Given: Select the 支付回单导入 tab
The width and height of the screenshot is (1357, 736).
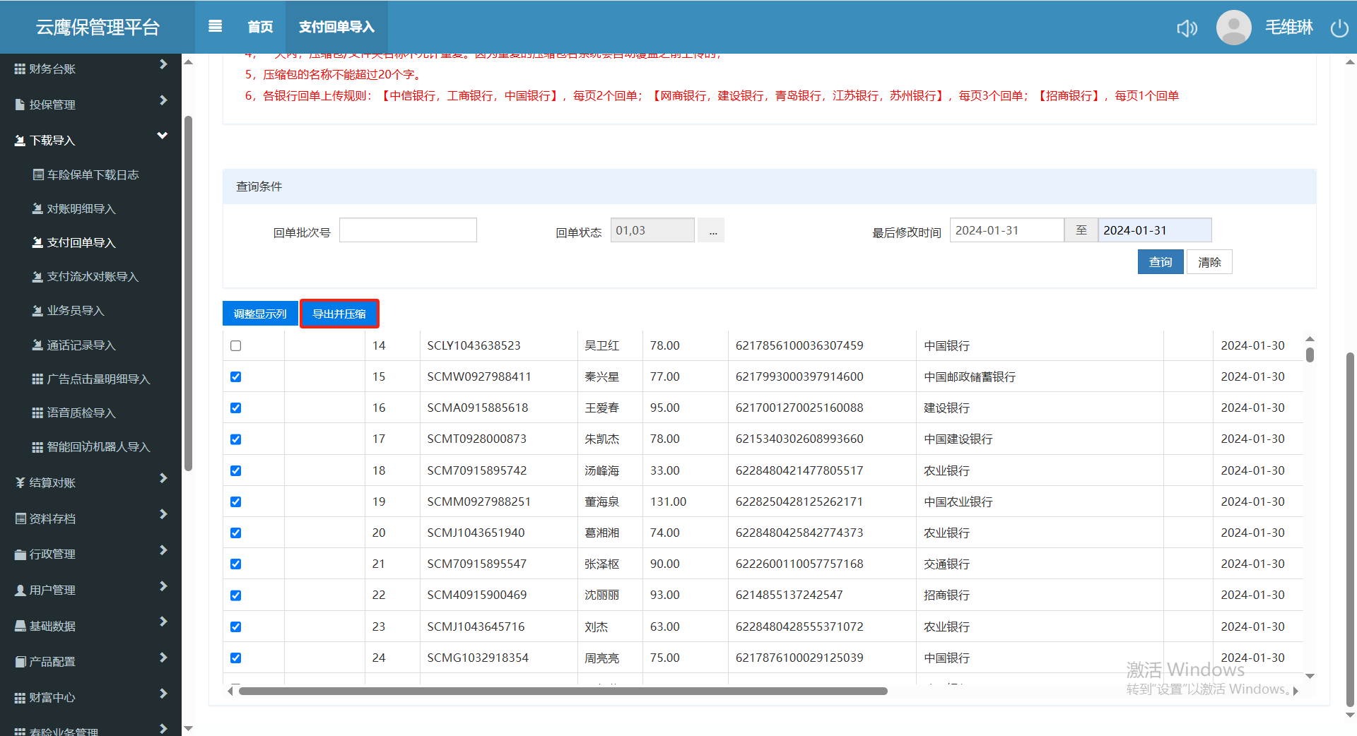Looking at the screenshot, I should (x=336, y=27).
